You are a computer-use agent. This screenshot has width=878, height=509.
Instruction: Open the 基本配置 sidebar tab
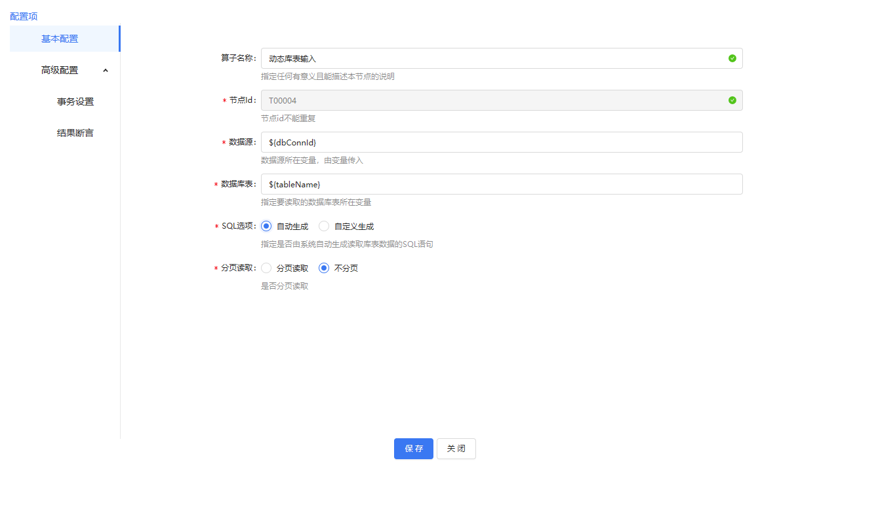click(x=60, y=39)
